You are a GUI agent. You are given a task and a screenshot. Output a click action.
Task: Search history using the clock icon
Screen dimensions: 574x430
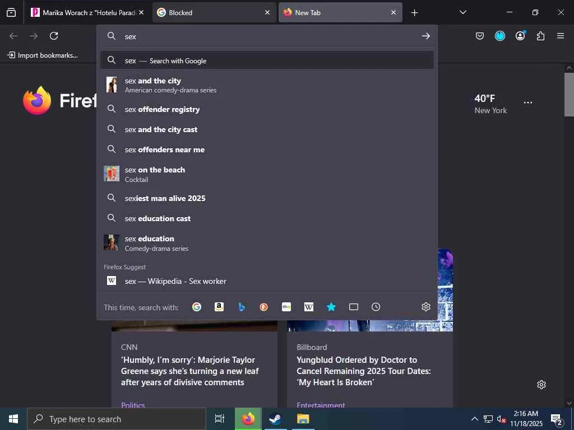point(376,307)
